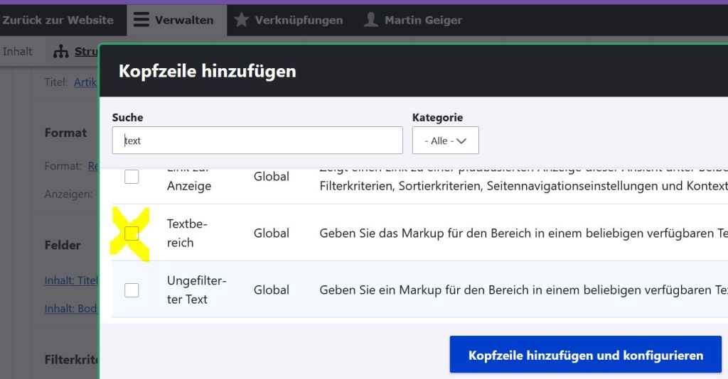728x379 pixels.
Task: Click the Struktur hierarchy icon
Action: coord(62,52)
